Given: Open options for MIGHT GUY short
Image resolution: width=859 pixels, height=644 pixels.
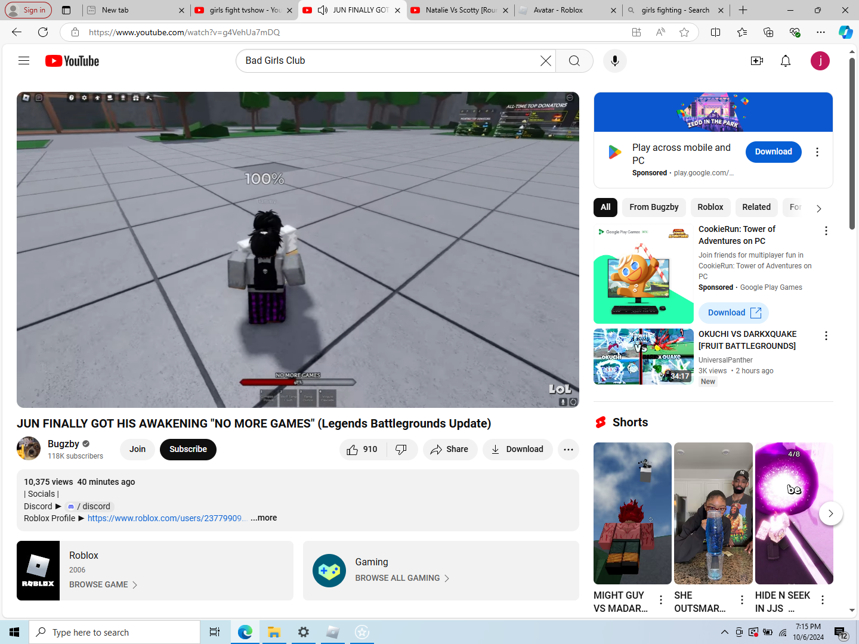Looking at the screenshot, I should point(661,600).
